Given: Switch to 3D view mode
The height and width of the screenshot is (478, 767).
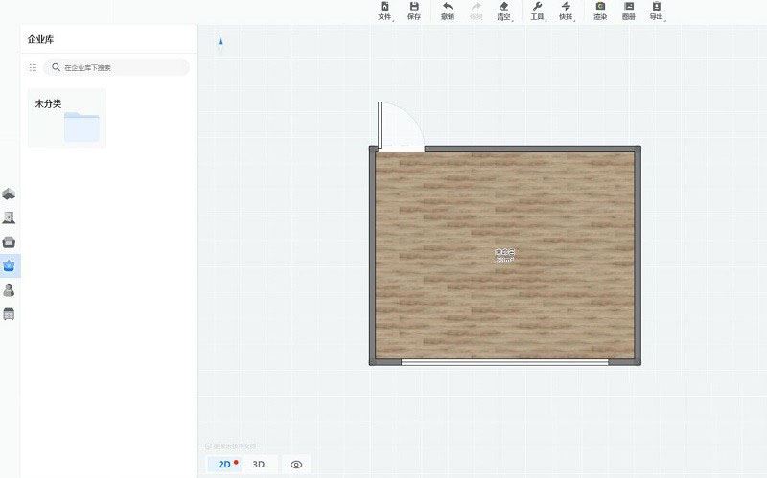Looking at the screenshot, I should coord(259,465).
